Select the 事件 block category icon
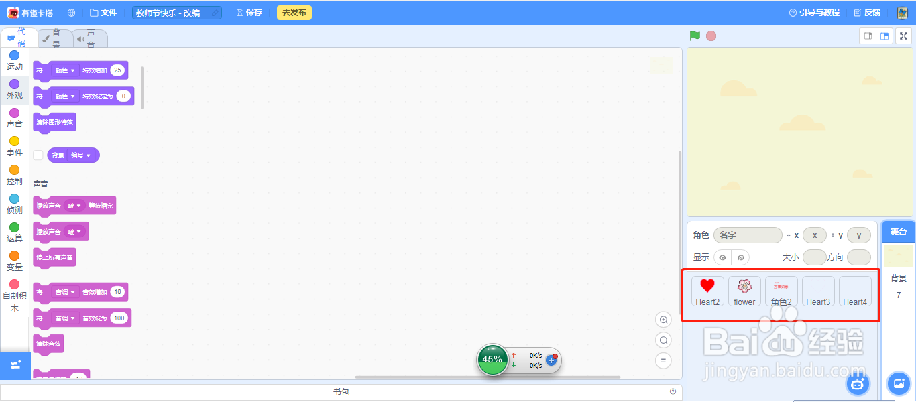The width and height of the screenshot is (916, 402). (15, 141)
